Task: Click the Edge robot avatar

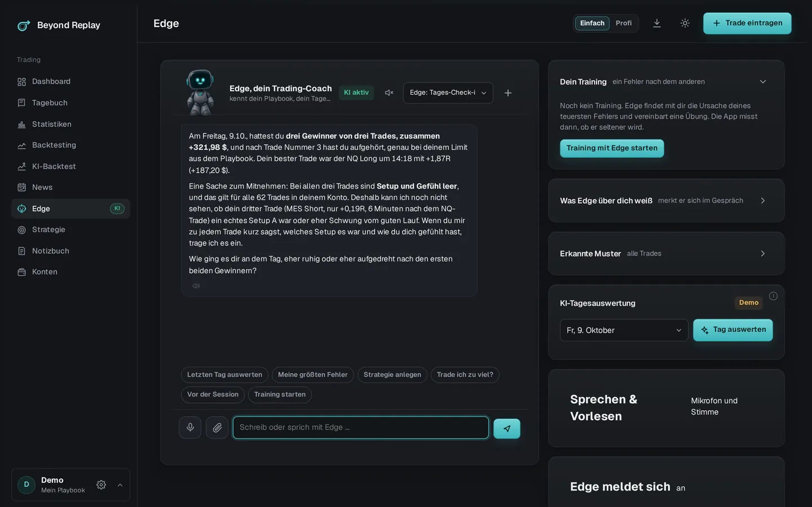Action: [x=200, y=92]
